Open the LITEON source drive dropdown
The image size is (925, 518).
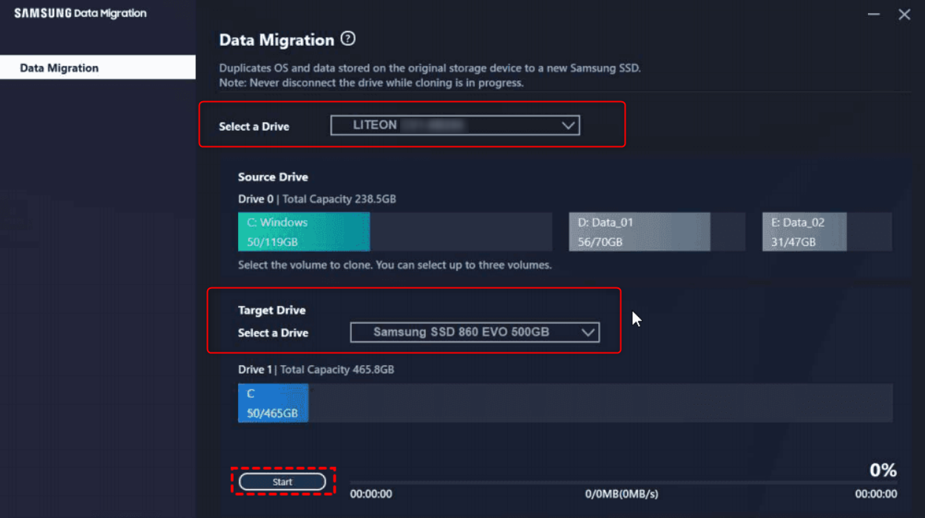(x=454, y=126)
